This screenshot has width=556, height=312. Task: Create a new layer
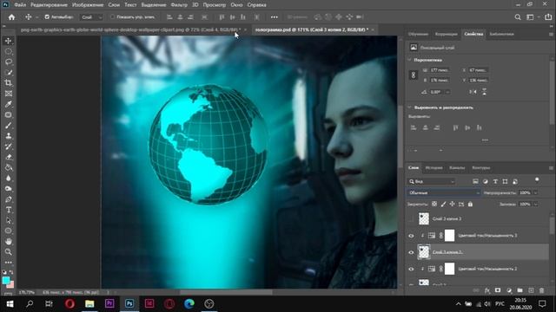click(x=531, y=290)
